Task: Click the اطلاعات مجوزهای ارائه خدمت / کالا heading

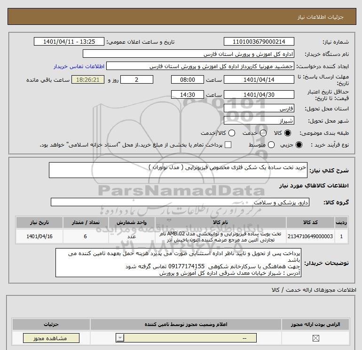Action: (x=314, y=290)
